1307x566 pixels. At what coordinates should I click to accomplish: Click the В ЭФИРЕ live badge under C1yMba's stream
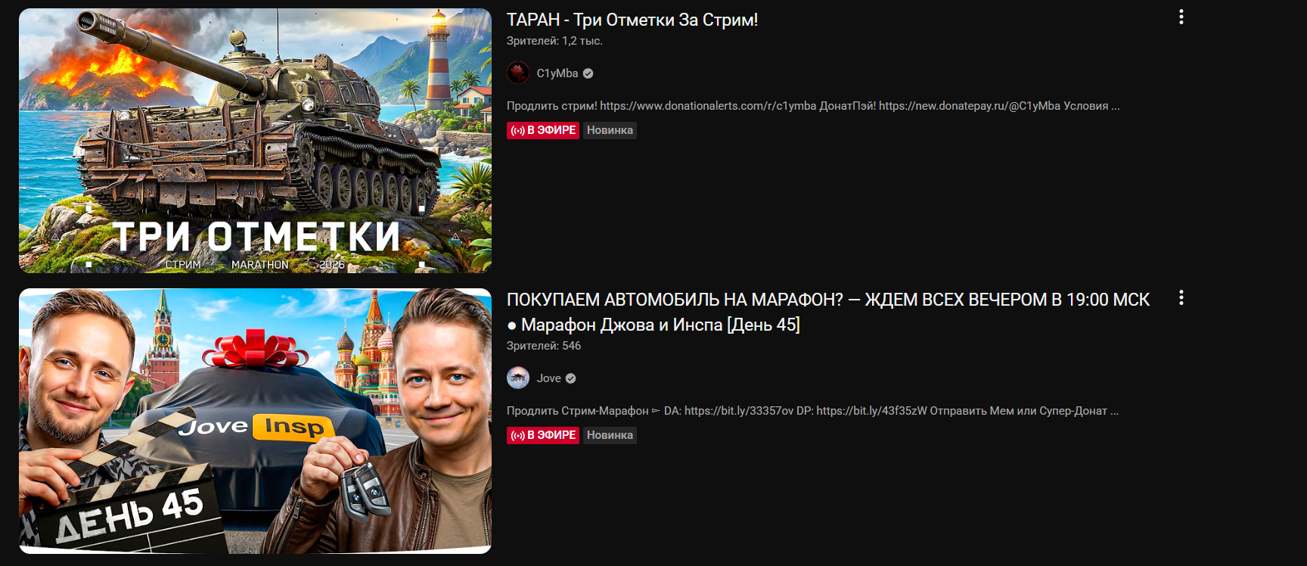coord(543,130)
